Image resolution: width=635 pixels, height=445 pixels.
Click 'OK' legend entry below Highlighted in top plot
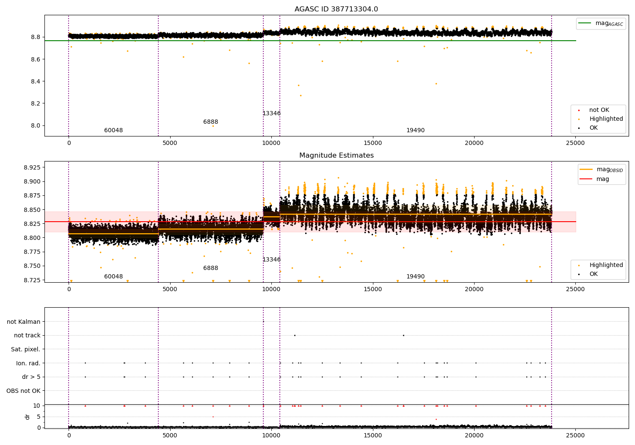(x=594, y=128)
